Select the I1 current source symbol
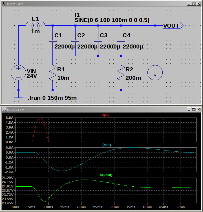The height and width of the screenshot is (212, 203). pos(155,73)
